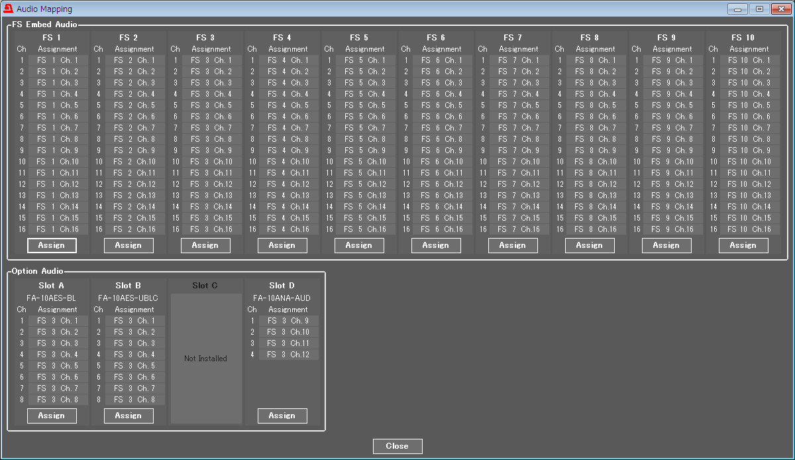The image size is (795, 460).
Task: Close the Audio Mapping dialog with Close button
Action: (x=397, y=446)
